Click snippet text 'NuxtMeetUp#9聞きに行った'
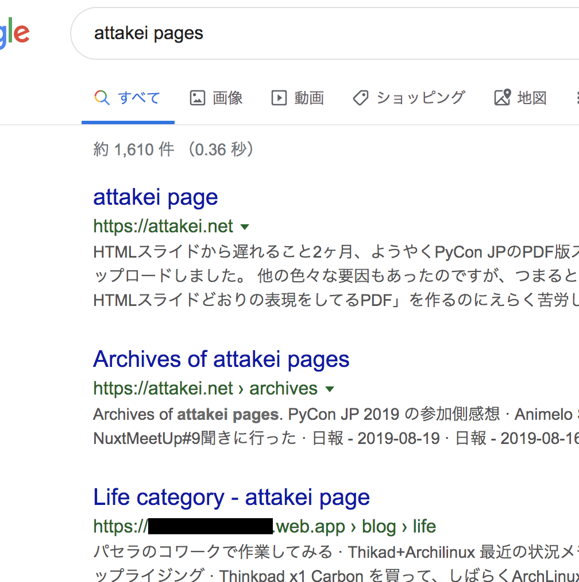 coord(195,438)
